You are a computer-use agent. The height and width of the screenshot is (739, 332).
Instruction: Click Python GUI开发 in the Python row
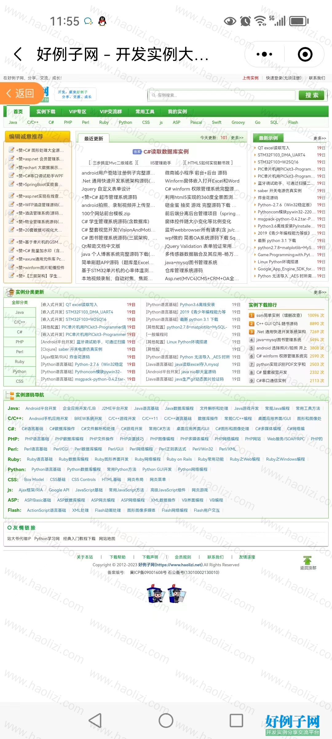157,469
